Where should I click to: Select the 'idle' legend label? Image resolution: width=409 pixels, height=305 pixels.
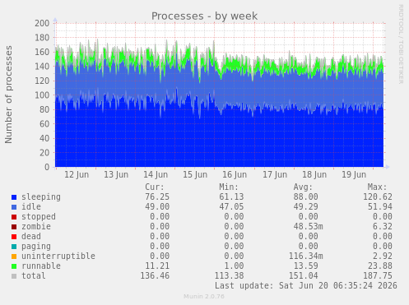point(31,206)
